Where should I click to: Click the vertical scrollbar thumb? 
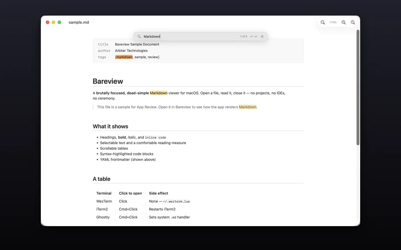pyautogui.click(x=358, y=88)
